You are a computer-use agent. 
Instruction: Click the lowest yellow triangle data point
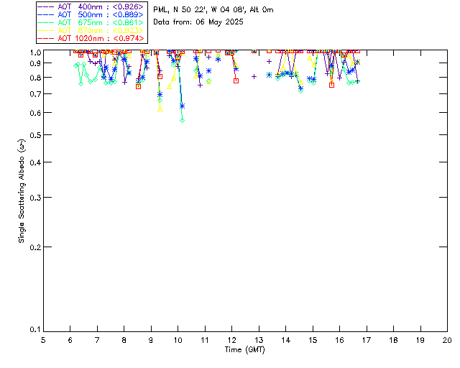(x=160, y=109)
